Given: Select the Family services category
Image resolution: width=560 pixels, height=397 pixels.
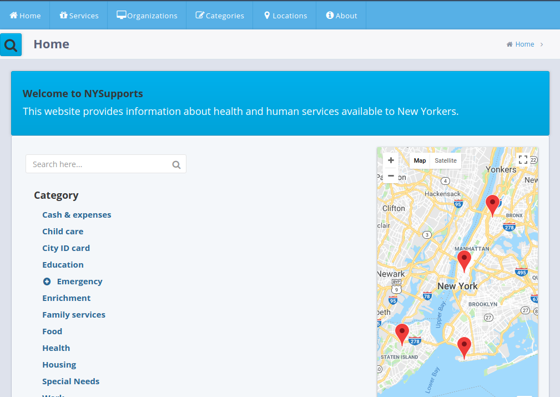Looking at the screenshot, I should pyautogui.click(x=74, y=315).
